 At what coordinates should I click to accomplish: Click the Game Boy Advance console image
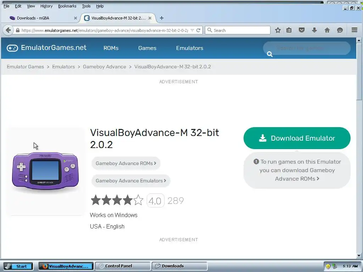point(45,171)
